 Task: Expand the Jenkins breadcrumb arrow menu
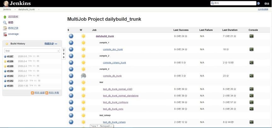tap(14, 9)
